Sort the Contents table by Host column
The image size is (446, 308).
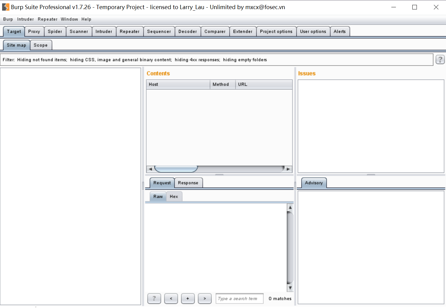coord(178,84)
